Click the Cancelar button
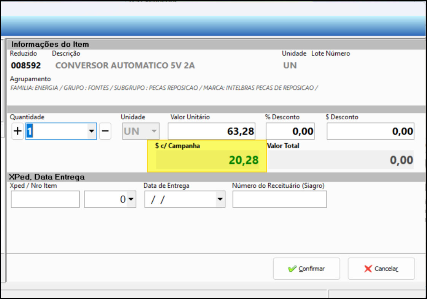The height and width of the screenshot is (299, 427). tap(381, 269)
